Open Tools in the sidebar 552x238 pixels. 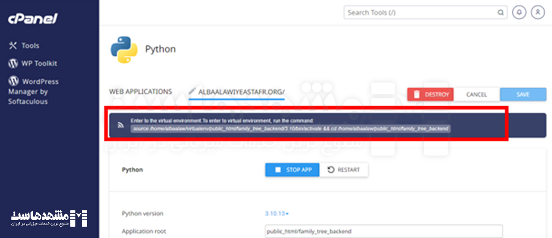tap(30, 46)
